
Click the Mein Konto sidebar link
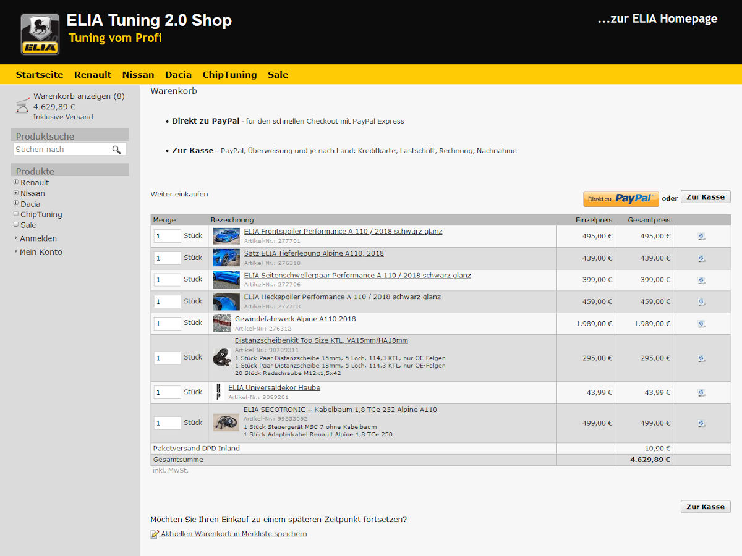[x=41, y=252]
